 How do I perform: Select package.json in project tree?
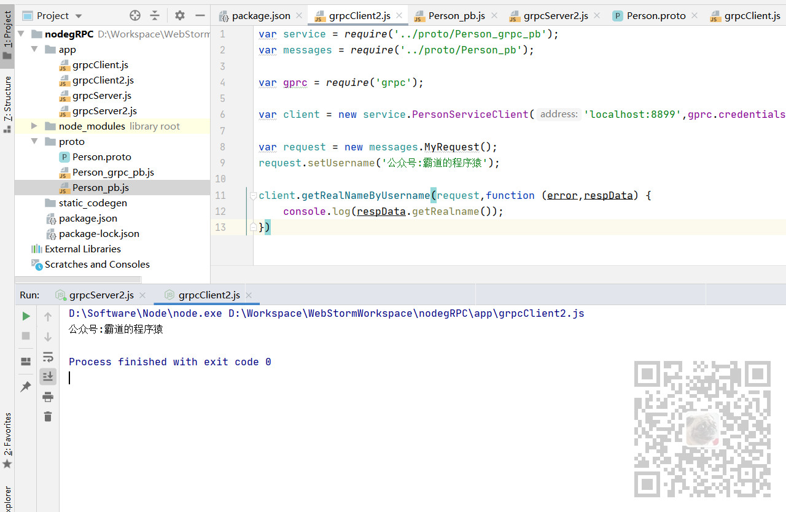pyautogui.click(x=88, y=218)
